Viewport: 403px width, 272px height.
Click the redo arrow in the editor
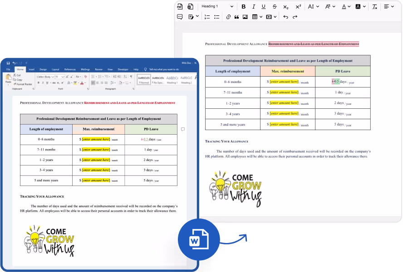click(295, 17)
